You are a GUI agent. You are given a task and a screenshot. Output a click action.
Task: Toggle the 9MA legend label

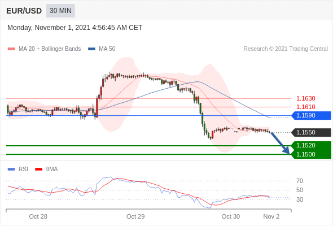51,169
